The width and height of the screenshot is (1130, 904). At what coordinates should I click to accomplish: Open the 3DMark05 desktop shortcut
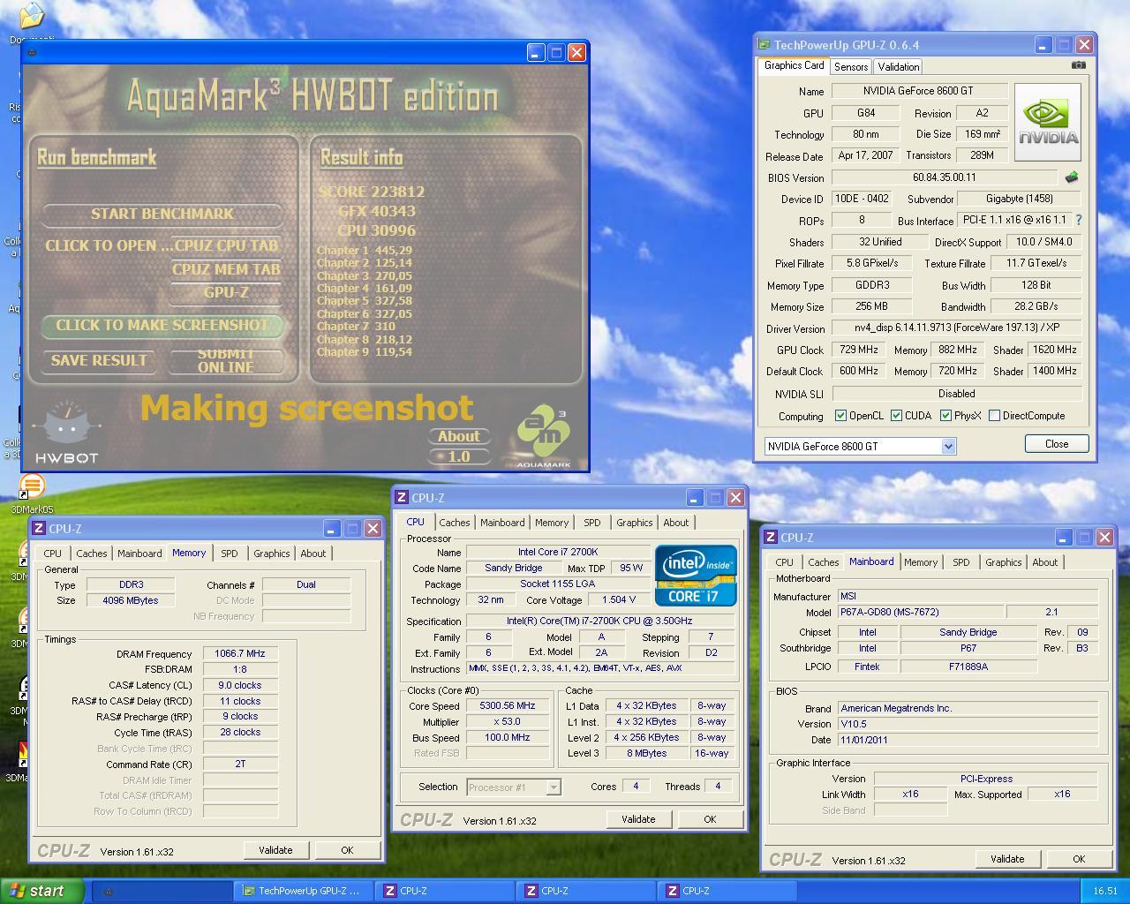pos(32,493)
